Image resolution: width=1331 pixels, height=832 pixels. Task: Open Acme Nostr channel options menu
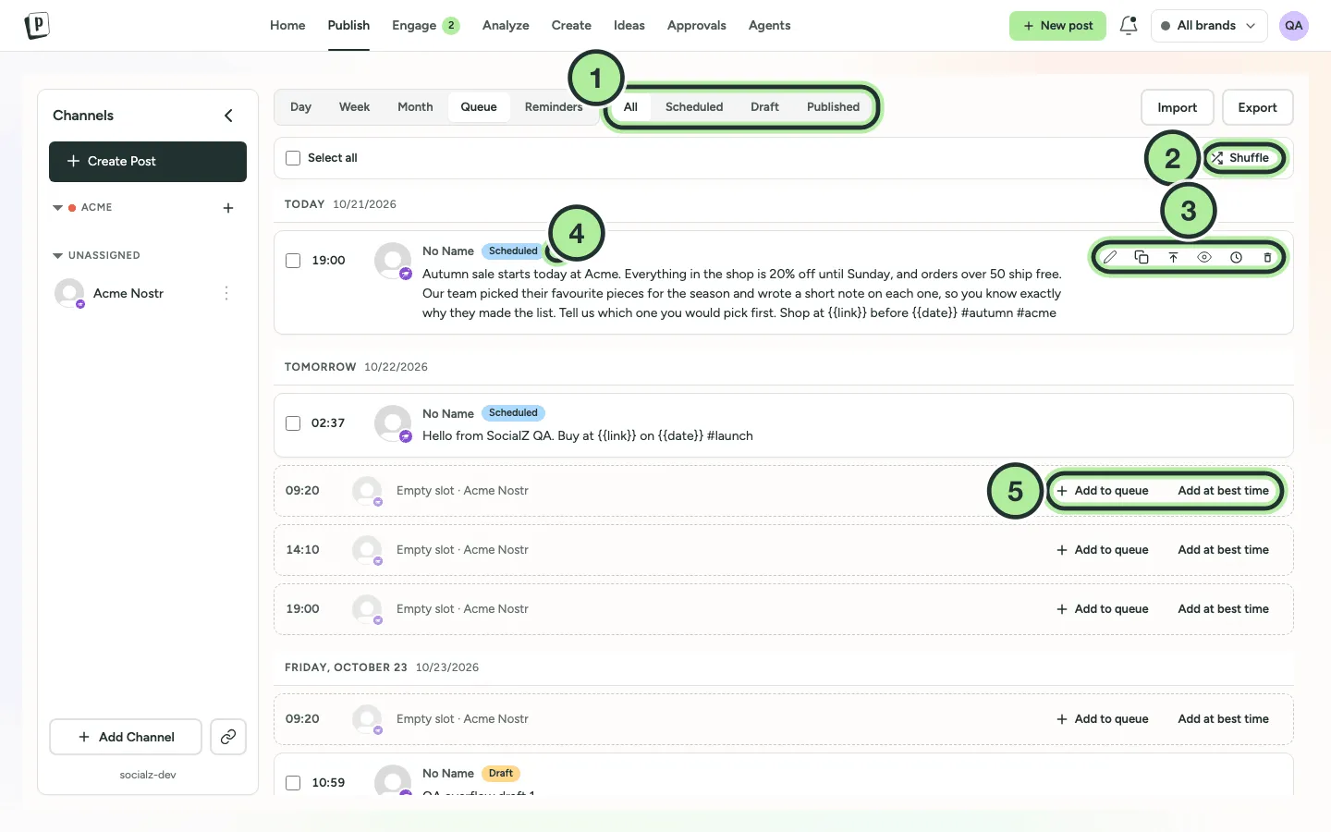point(226,293)
